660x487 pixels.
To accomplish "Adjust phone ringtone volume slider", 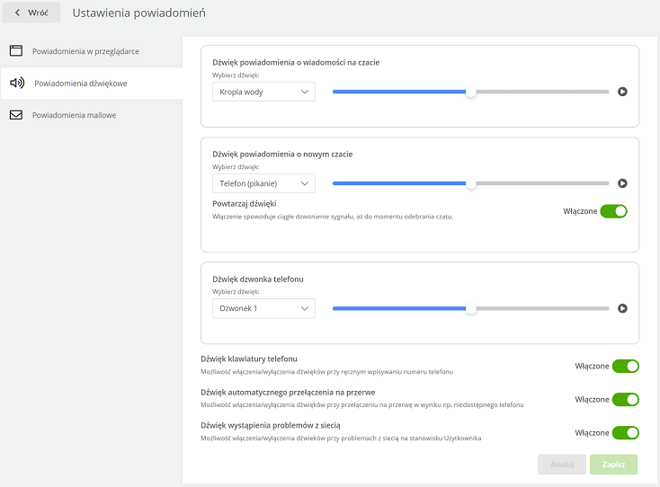I will tap(470, 308).
